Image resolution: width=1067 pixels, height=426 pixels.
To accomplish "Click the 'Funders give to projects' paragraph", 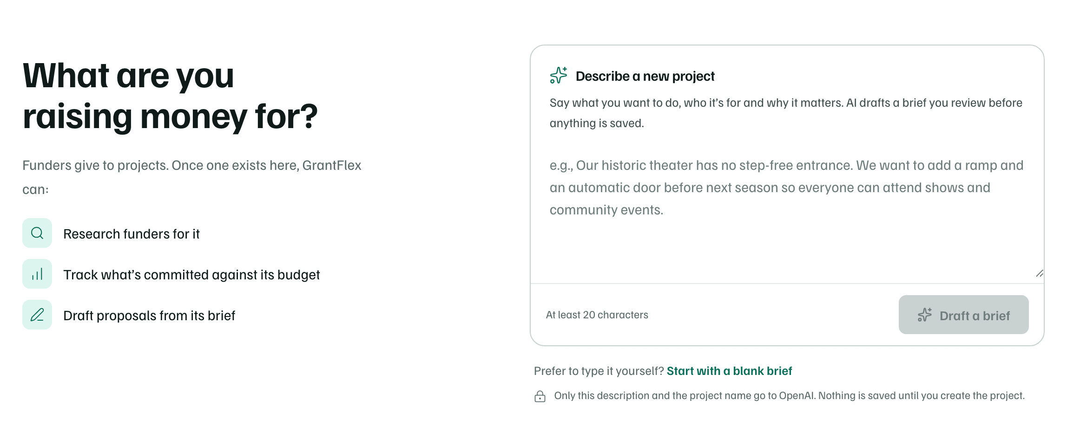I will [x=192, y=177].
